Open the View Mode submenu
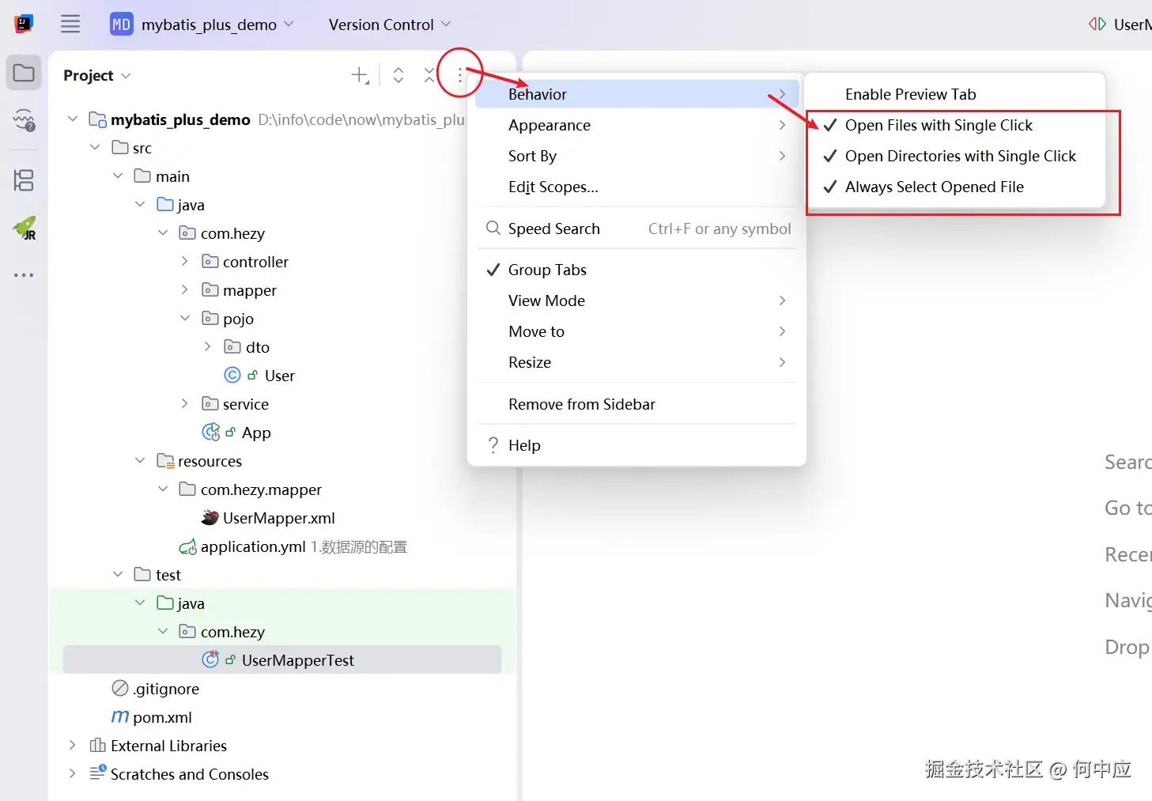 (637, 300)
